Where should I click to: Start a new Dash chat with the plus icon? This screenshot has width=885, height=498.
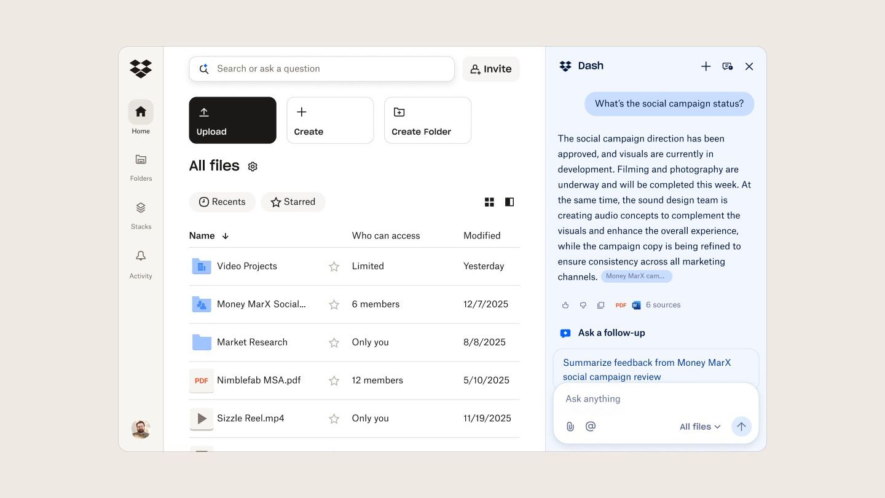[x=706, y=66]
